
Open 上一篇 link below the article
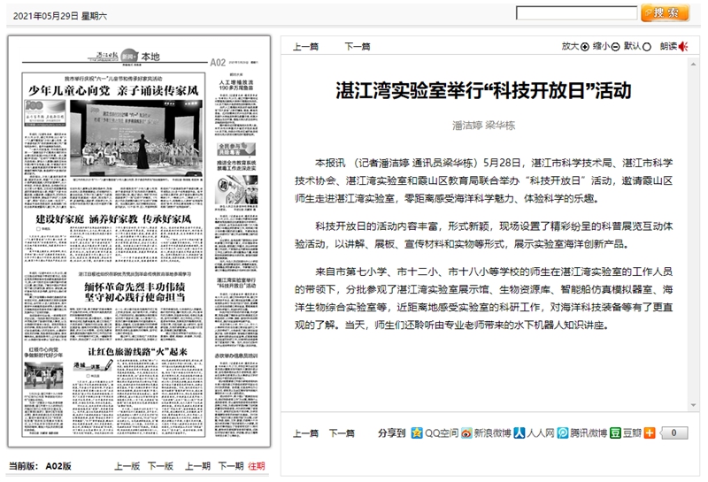pos(305,433)
